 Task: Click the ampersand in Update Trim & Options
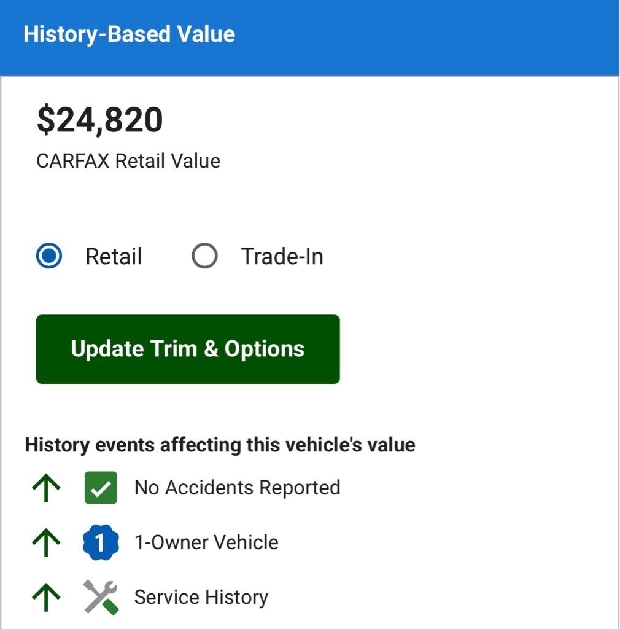click(211, 349)
